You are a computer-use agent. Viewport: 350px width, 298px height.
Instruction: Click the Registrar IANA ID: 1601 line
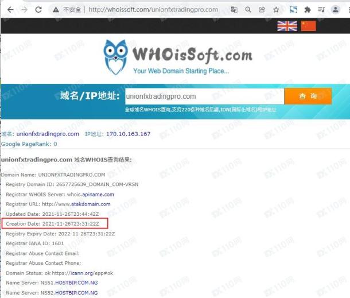coord(35,243)
